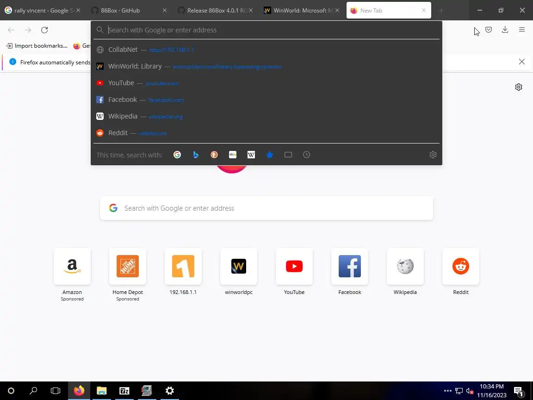The image size is (533, 400).
Task: Show hidden tray icons overflow
Action: (x=448, y=391)
